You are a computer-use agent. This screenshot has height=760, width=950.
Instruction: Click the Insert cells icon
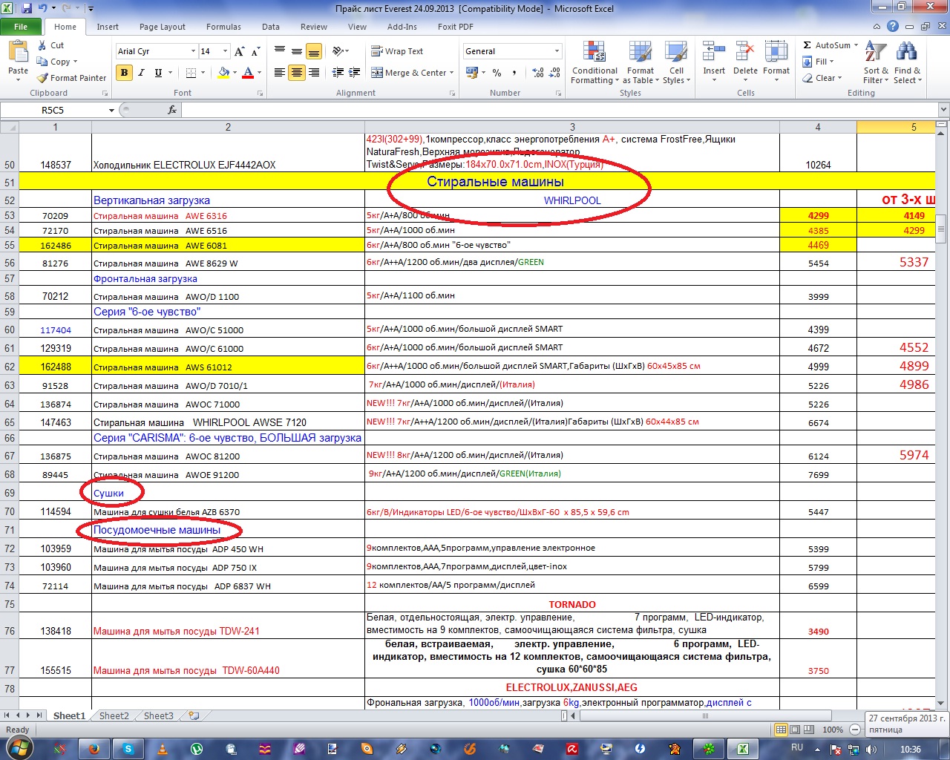(714, 52)
